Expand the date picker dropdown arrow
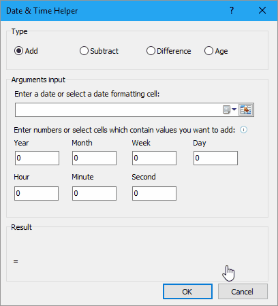Image resolution: width=278 pixels, height=306 pixels. (234, 109)
